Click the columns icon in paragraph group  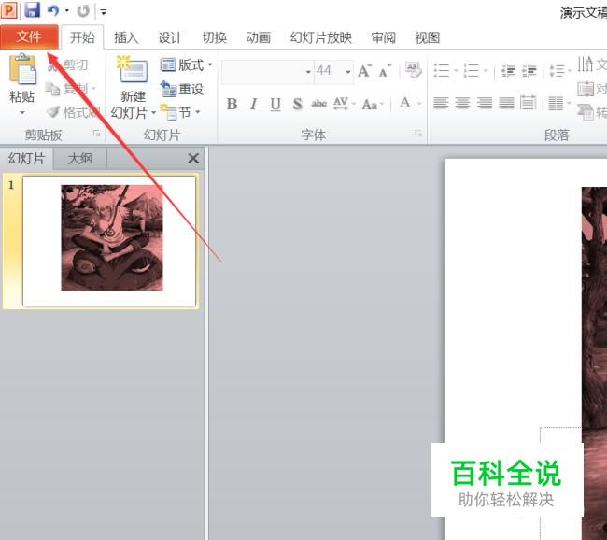pos(557,104)
